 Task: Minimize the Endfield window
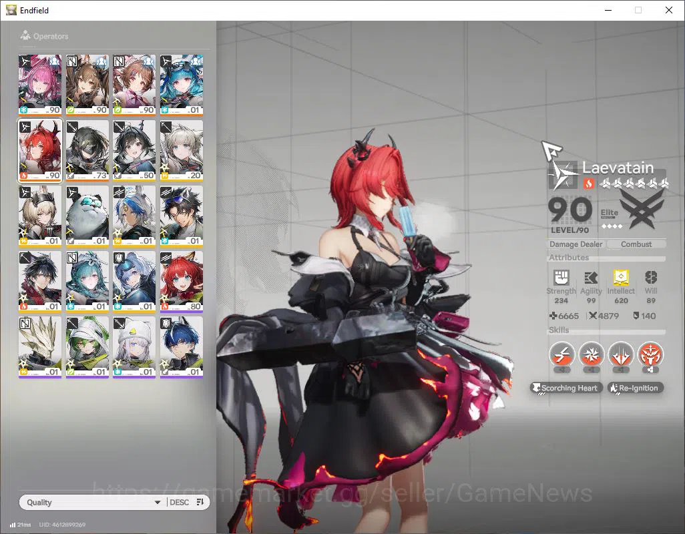click(608, 10)
